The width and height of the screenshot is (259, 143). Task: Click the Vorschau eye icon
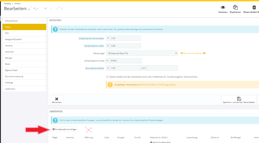[x=223, y=8]
